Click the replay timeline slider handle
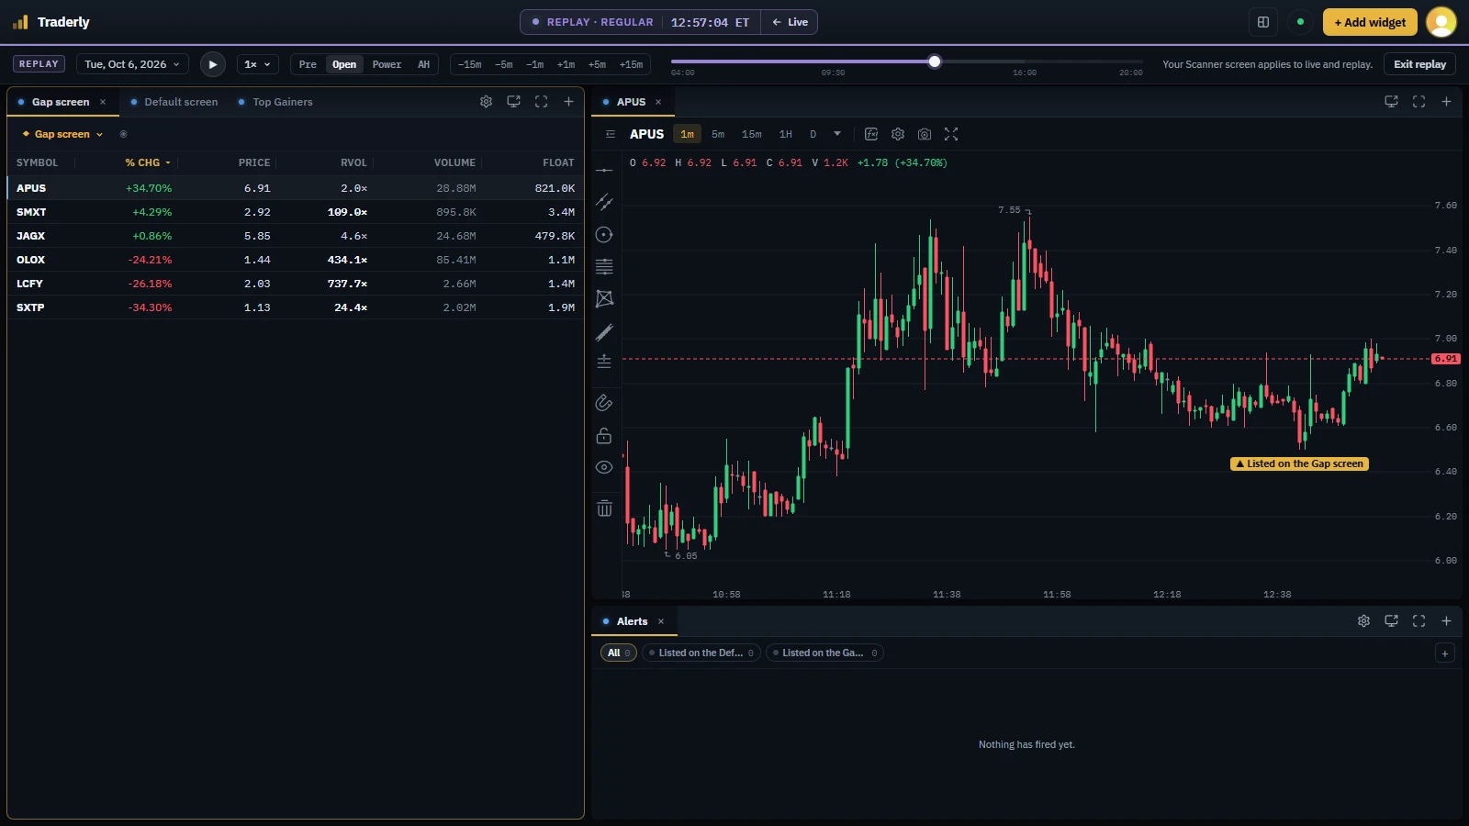The image size is (1469, 826). tap(935, 61)
